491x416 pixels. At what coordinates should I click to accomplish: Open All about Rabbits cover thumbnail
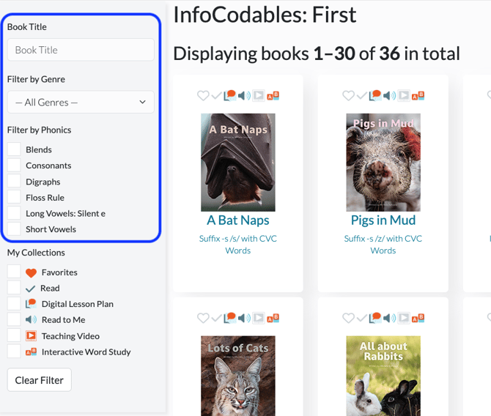tap(383, 376)
